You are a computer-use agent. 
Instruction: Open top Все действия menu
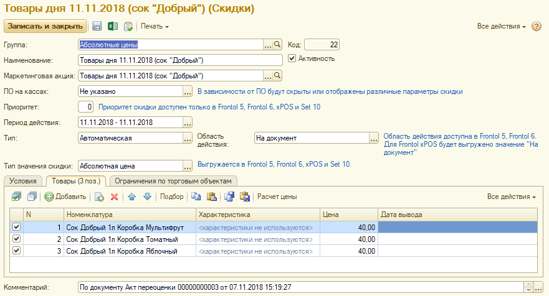point(501,26)
